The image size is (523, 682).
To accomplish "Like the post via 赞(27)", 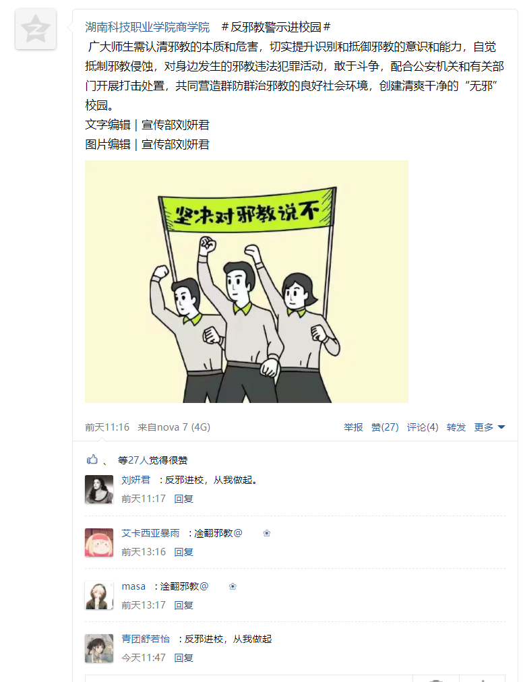I will tap(385, 427).
